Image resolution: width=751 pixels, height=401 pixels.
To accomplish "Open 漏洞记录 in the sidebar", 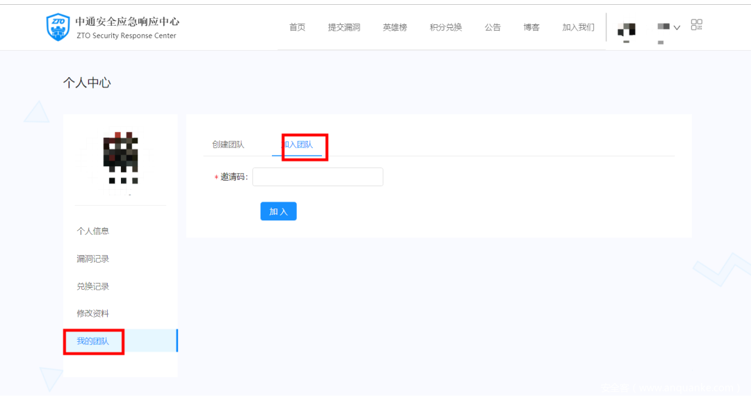I will pos(93,259).
